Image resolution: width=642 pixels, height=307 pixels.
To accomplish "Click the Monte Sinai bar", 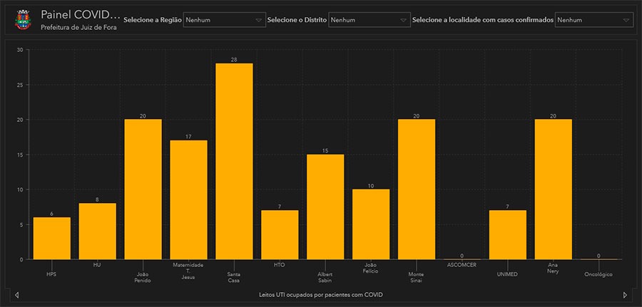I will [x=417, y=189].
